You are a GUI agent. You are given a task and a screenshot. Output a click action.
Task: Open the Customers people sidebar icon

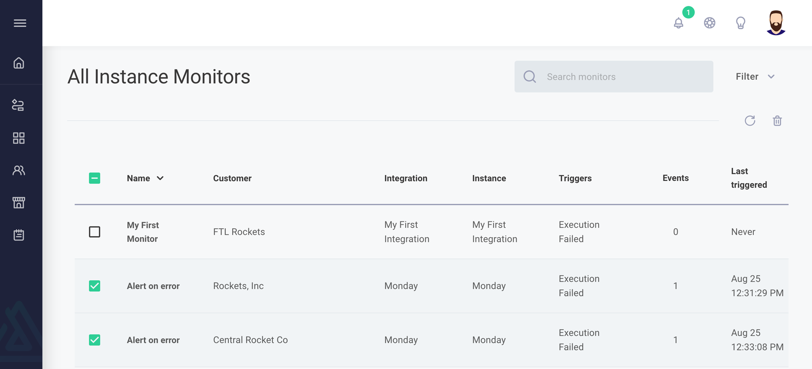point(18,171)
